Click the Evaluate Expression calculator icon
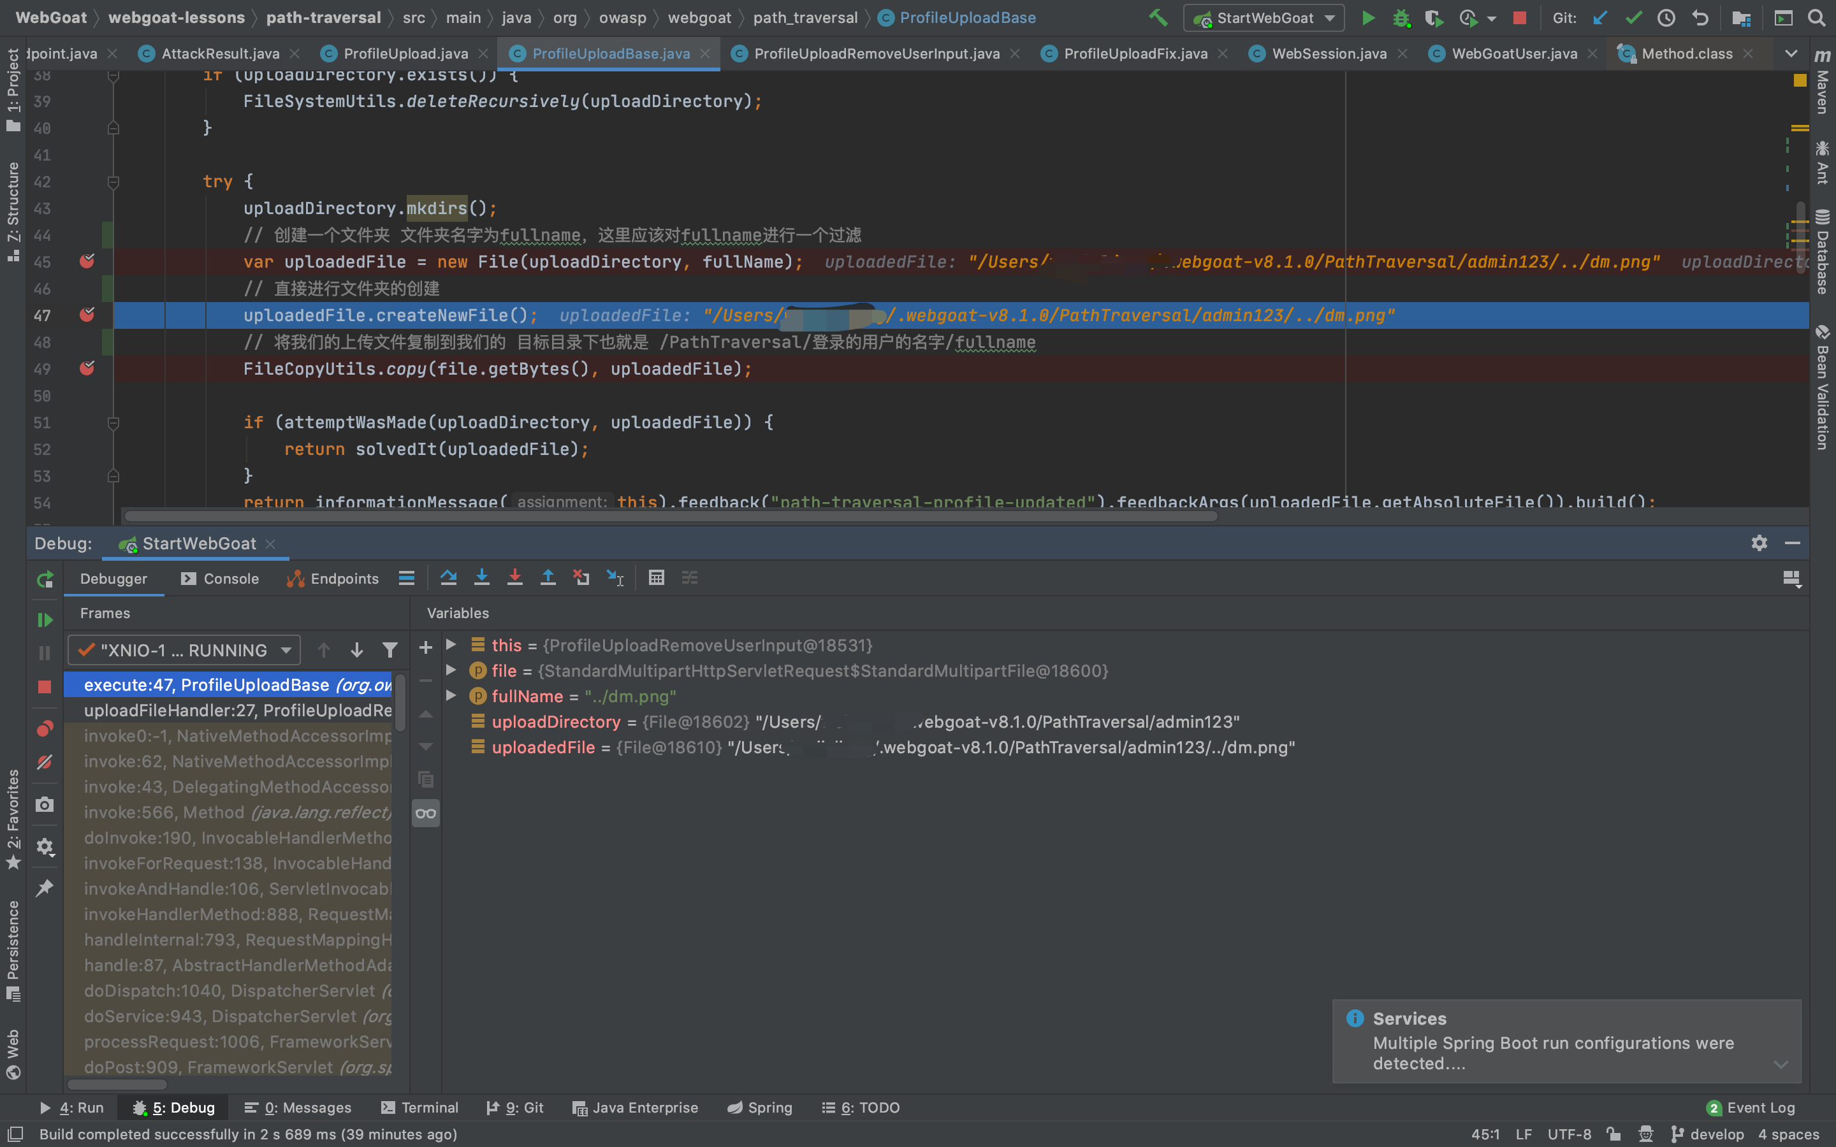 pos(656,578)
